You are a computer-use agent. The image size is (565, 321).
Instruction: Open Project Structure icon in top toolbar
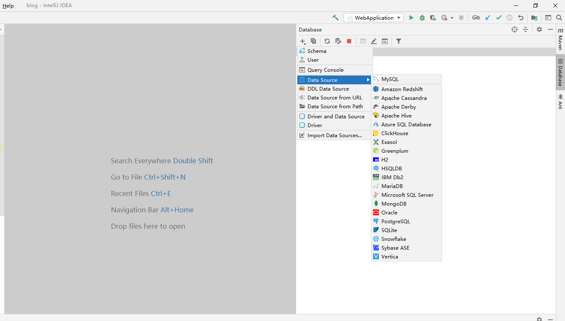click(x=534, y=18)
